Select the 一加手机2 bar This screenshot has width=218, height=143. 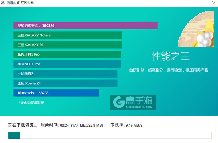[x=65, y=74]
